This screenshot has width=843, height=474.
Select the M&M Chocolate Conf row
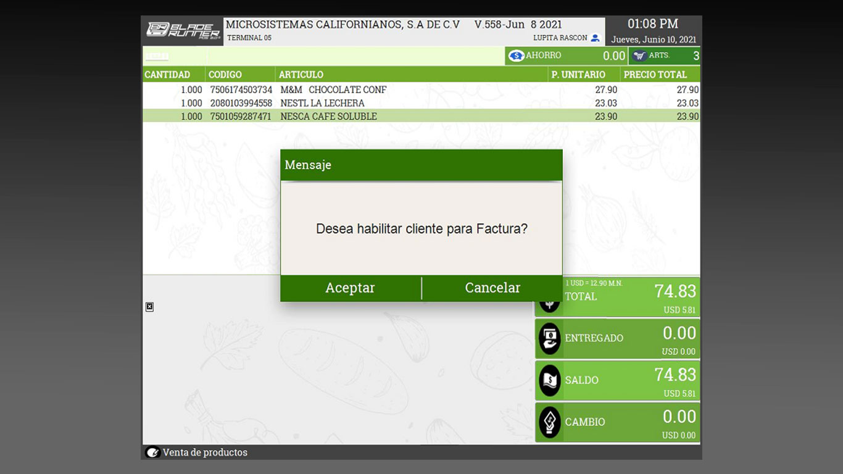333,90
